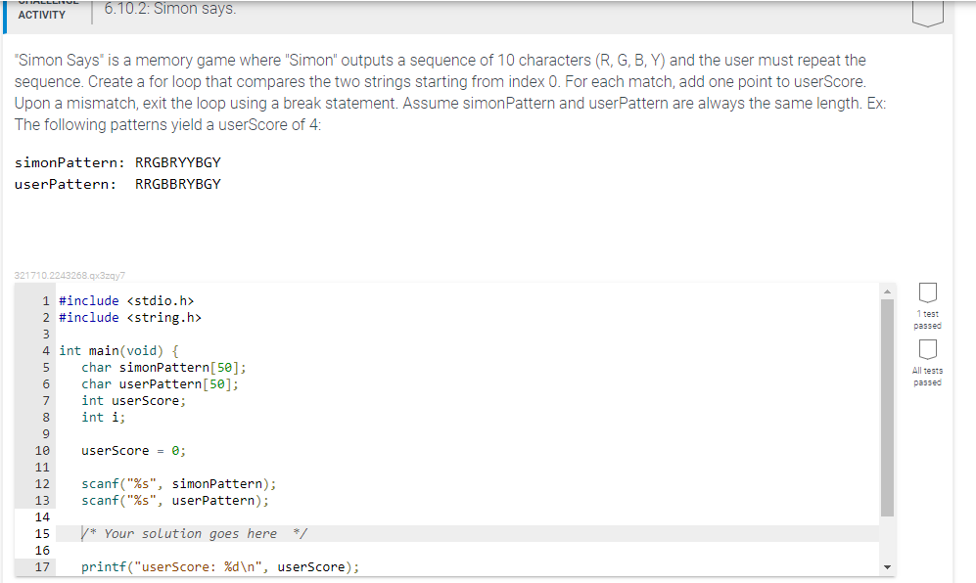Click the 'ACTIVITY' label

42,15
